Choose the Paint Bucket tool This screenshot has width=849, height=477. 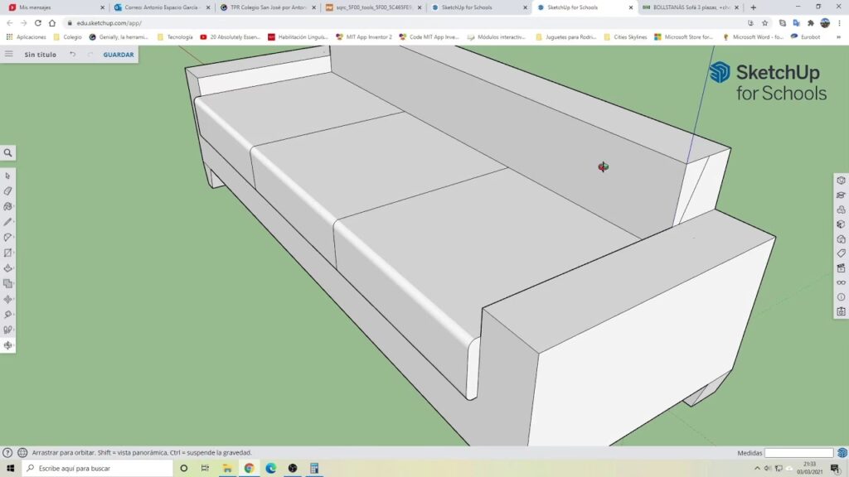(8, 206)
